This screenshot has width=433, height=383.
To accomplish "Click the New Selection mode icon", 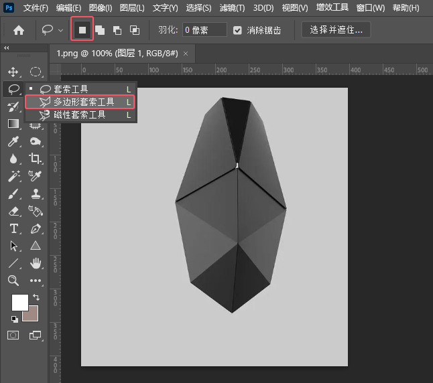I will 82,30.
